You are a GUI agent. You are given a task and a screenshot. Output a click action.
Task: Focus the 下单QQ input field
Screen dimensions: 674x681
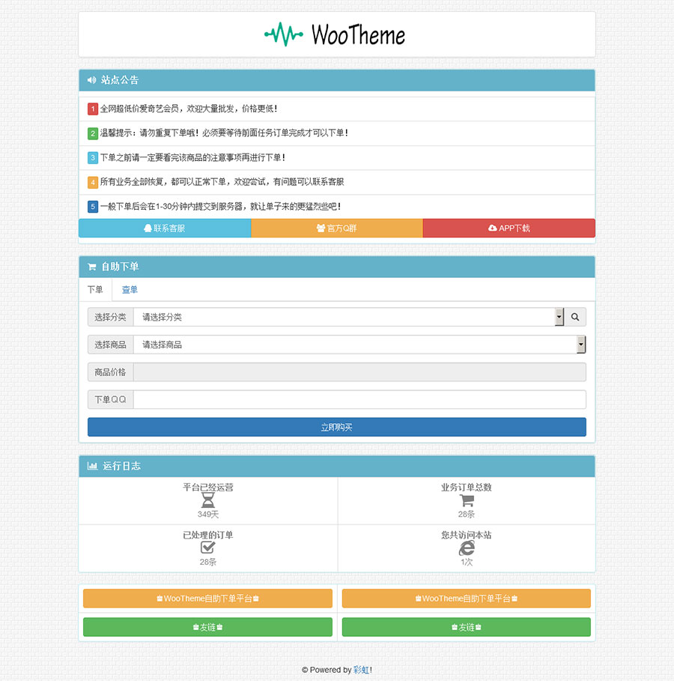(359, 399)
